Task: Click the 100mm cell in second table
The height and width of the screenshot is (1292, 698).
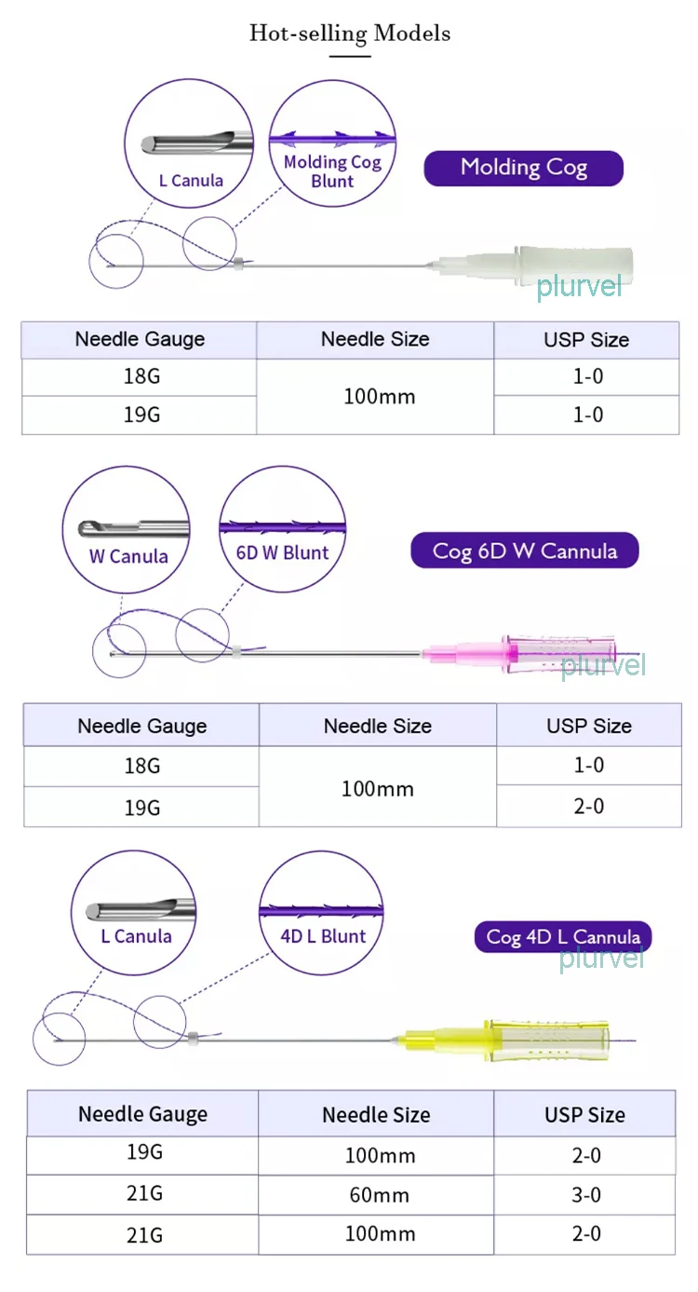Action: tap(377, 788)
